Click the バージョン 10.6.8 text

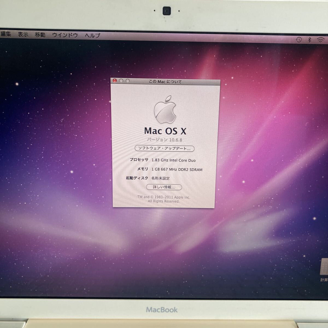click(x=165, y=140)
